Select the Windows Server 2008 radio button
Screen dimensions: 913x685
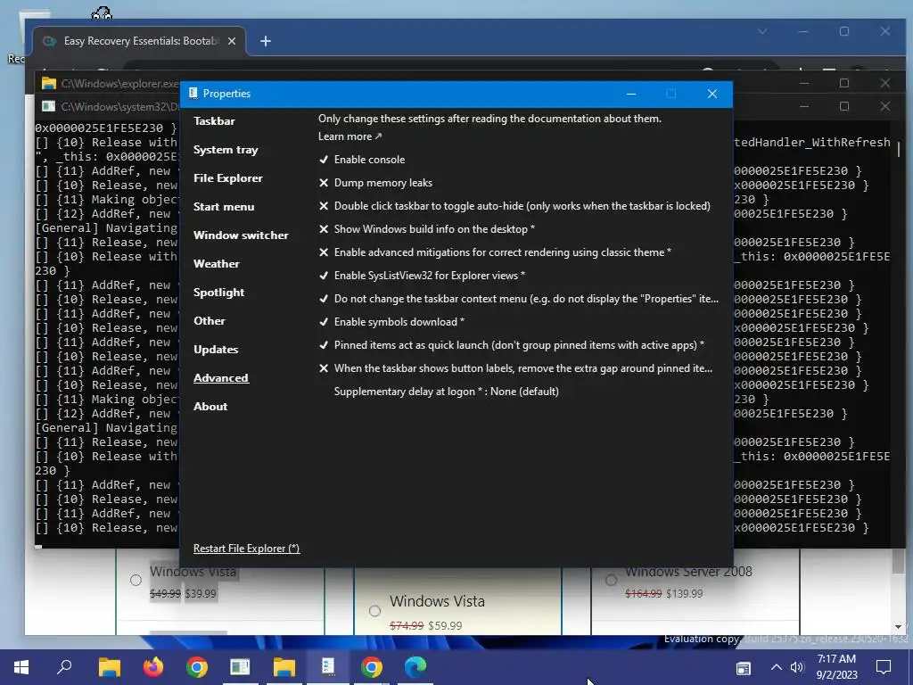pyautogui.click(x=611, y=580)
